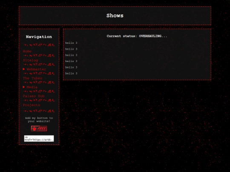230x172 pixels.
Task: Open the Projects link
Action: [32, 105]
